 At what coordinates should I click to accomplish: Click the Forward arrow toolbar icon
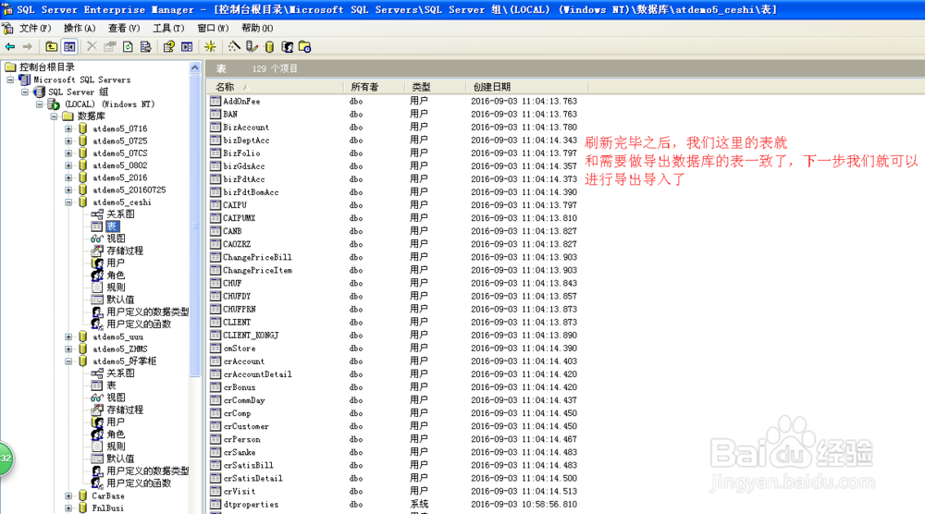coord(27,46)
